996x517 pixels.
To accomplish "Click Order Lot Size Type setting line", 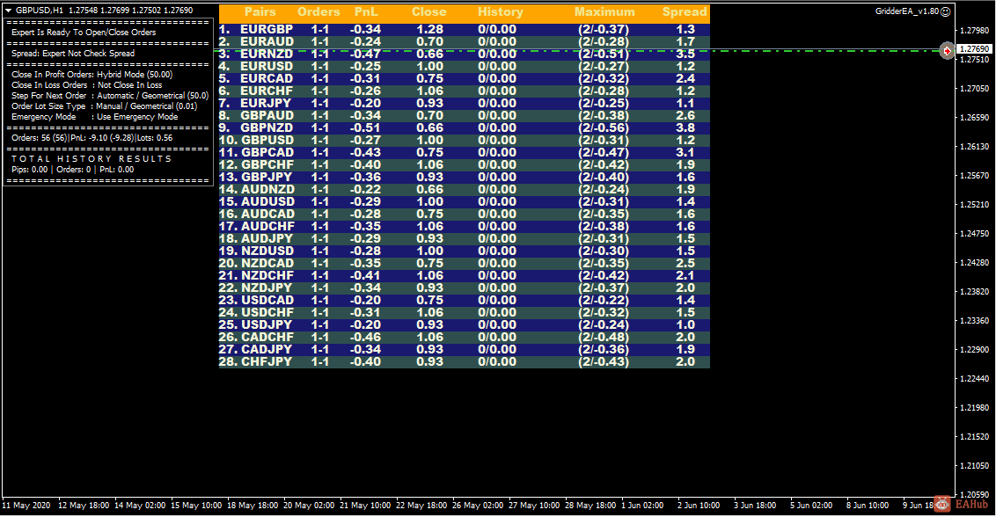I will [x=104, y=106].
